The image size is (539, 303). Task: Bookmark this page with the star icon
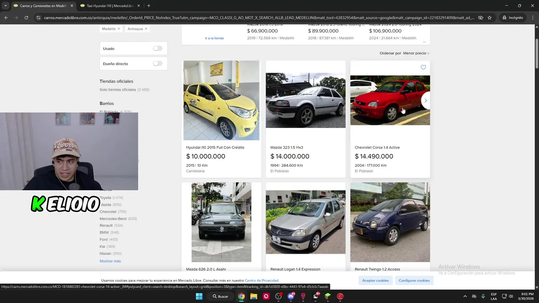(x=489, y=18)
